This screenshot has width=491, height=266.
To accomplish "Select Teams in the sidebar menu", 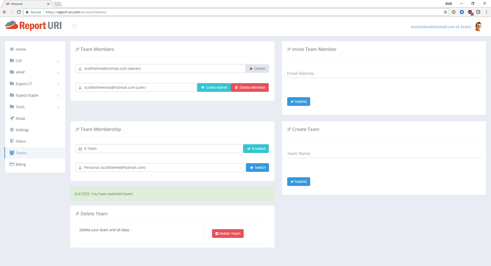I will point(21,152).
